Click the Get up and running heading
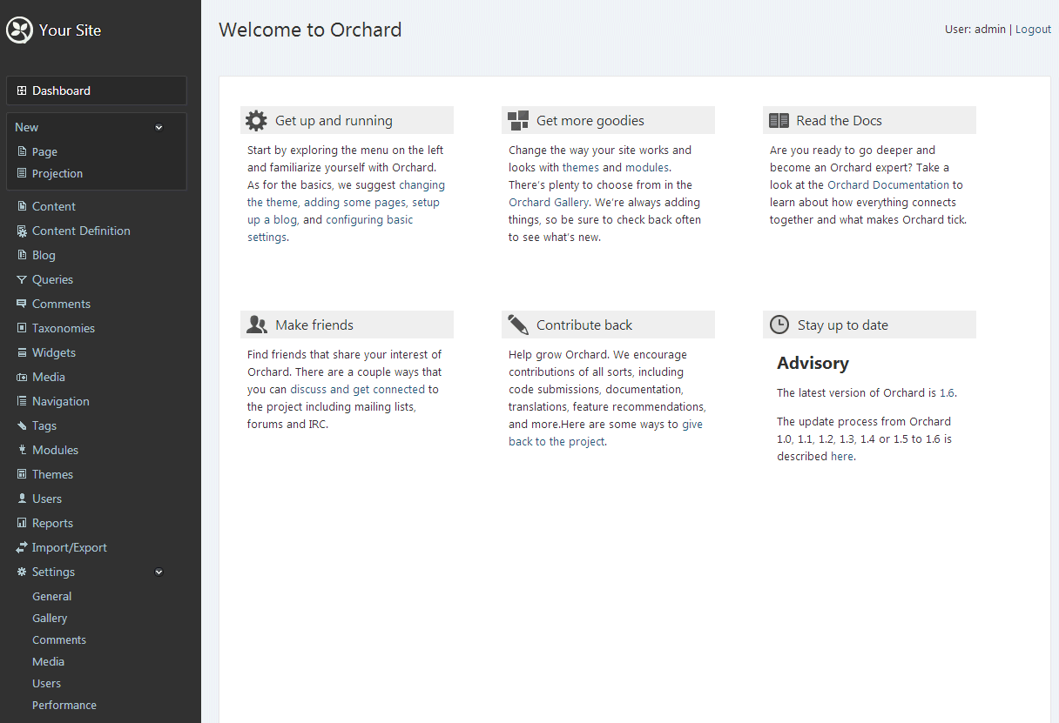The image size is (1059, 723). (x=334, y=120)
